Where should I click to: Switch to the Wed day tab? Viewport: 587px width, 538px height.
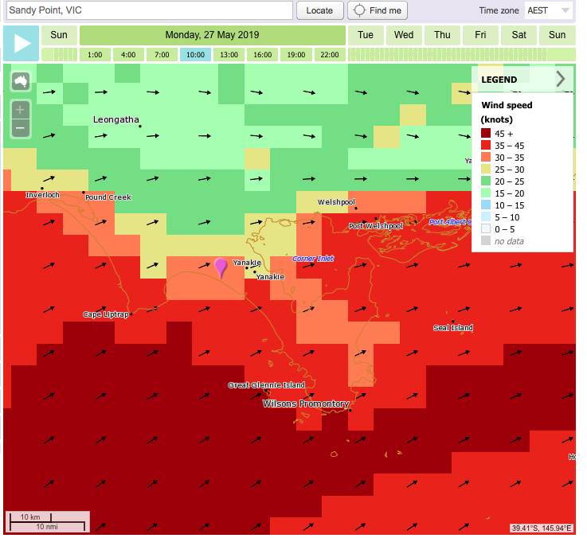pyautogui.click(x=404, y=35)
